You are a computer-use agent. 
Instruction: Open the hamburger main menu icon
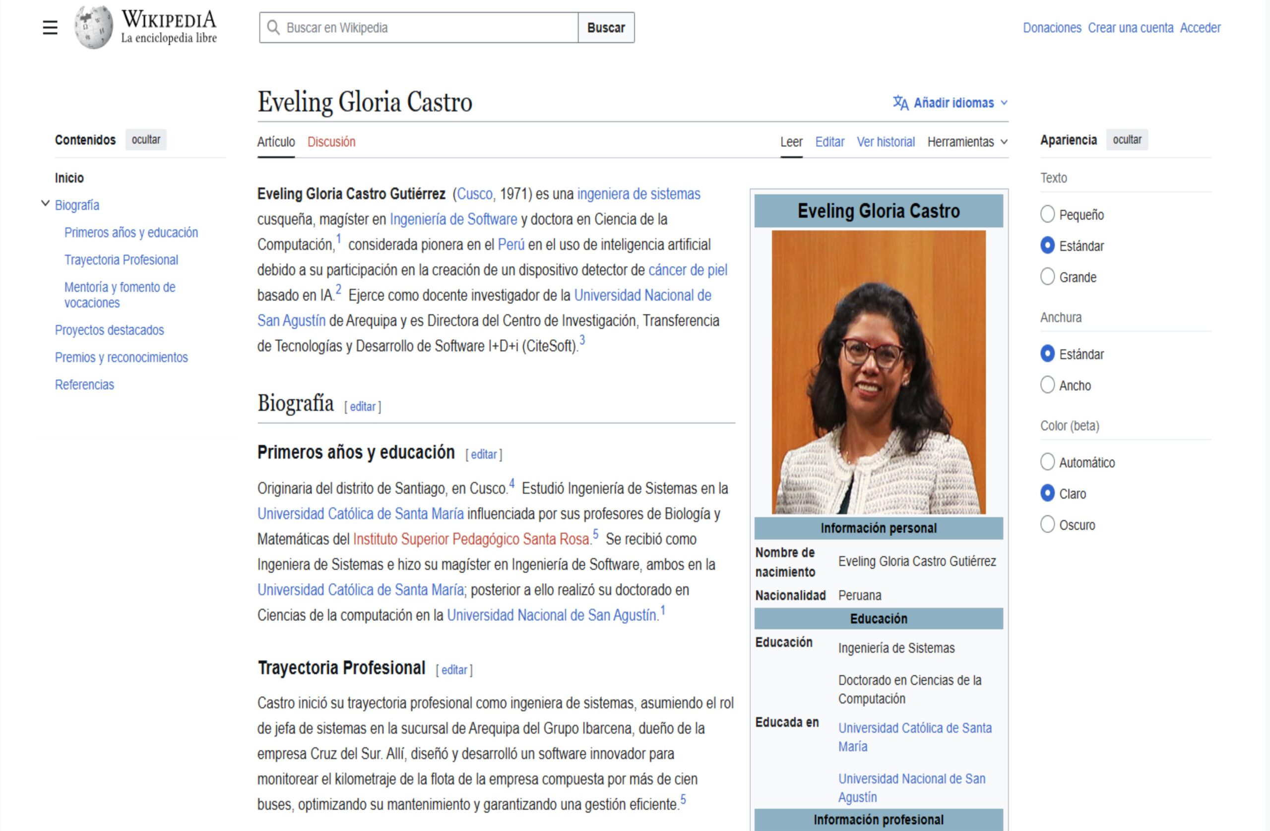(x=50, y=27)
